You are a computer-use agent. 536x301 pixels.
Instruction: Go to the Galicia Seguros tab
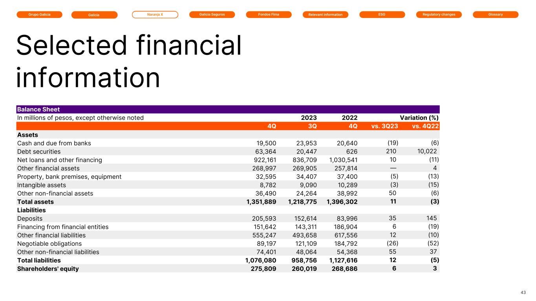pyautogui.click(x=212, y=15)
